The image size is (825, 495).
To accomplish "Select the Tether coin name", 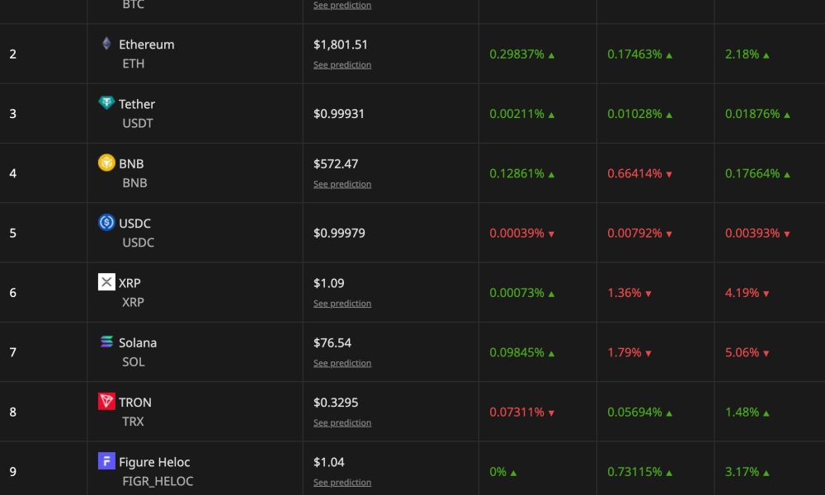I will point(137,104).
